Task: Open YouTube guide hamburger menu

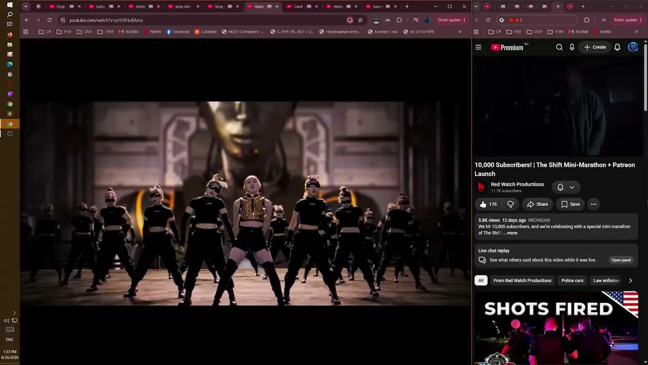Action: coord(478,47)
